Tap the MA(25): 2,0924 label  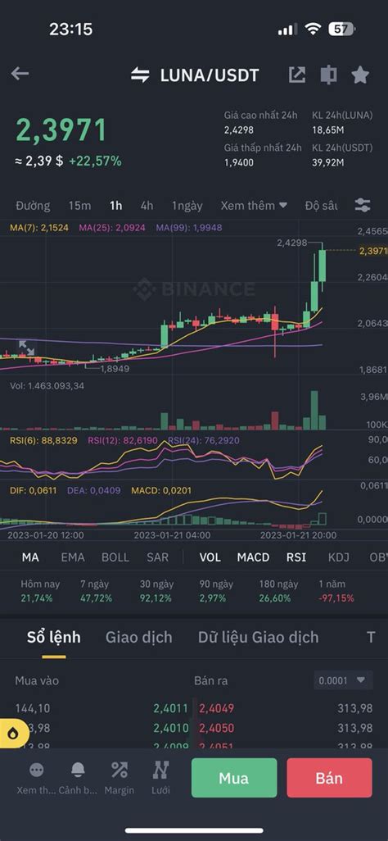(112, 227)
